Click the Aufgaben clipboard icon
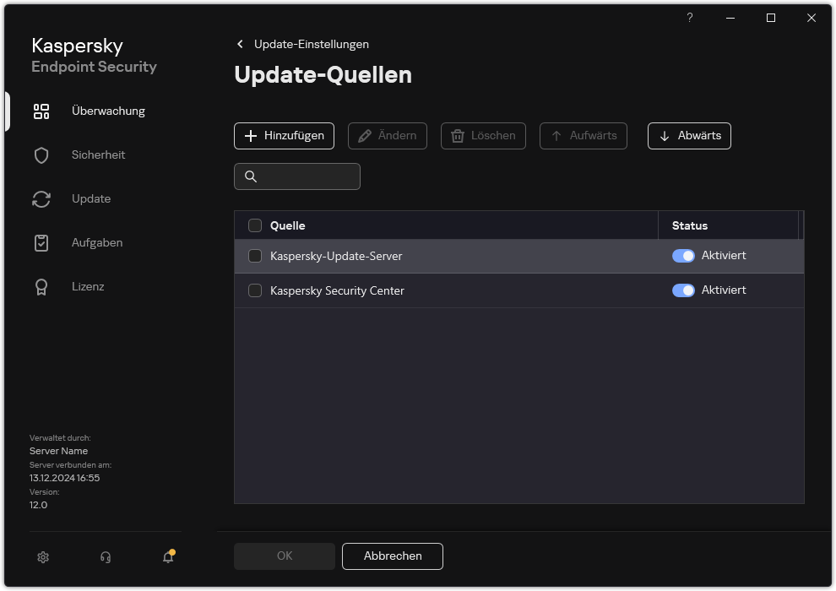Screen dimensions: 836x591 (41, 243)
